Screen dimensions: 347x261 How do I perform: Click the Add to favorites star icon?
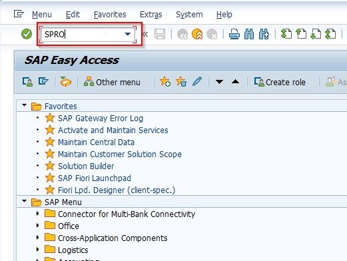[165, 82]
